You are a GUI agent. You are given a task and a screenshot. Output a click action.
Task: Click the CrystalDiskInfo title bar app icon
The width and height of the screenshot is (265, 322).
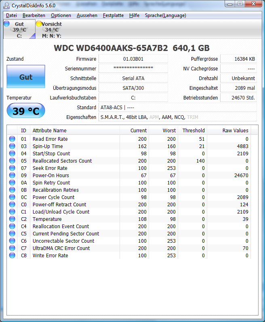point(6,6)
